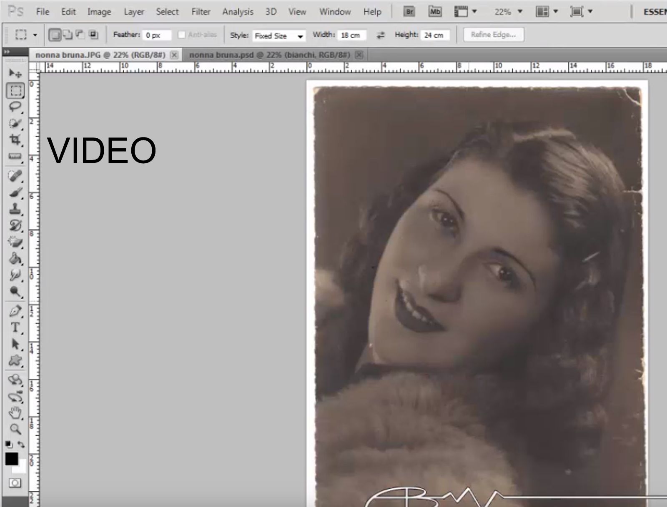Launch Adobe Bridge
Viewport: 667px width, 507px height.
coord(410,12)
